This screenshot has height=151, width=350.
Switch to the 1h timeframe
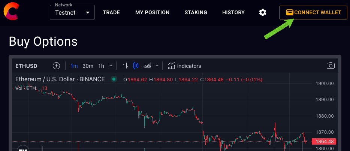[101, 66]
